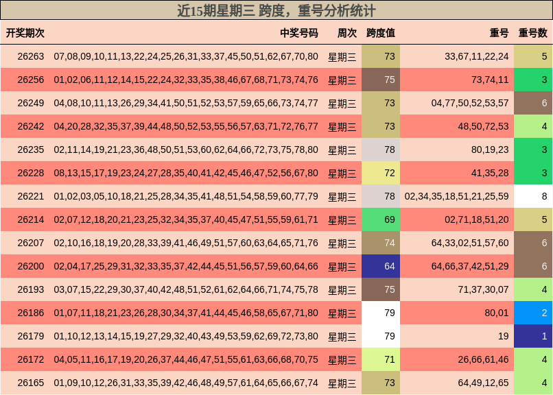The width and height of the screenshot is (553, 395).
Task: Select 星期三 in row 26235
Action: [342, 149]
